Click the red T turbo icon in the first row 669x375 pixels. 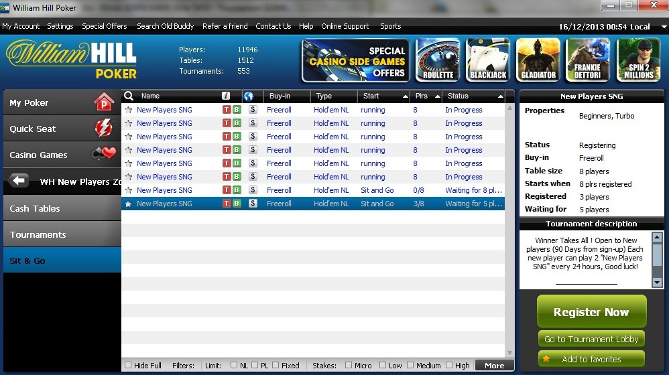(x=227, y=110)
